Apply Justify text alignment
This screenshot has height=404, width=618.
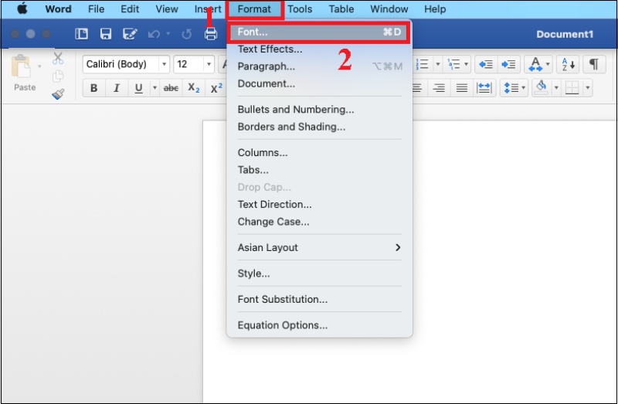pos(461,88)
